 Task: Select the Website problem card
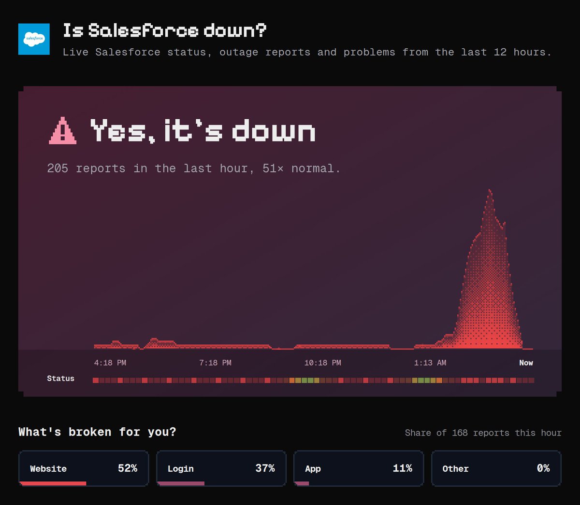84,468
